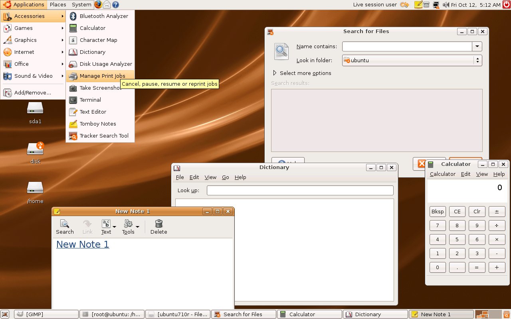Click the Show Desktop icon in the bottom panel
The height and width of the screenshot is (319, 511).
[5, 314]
